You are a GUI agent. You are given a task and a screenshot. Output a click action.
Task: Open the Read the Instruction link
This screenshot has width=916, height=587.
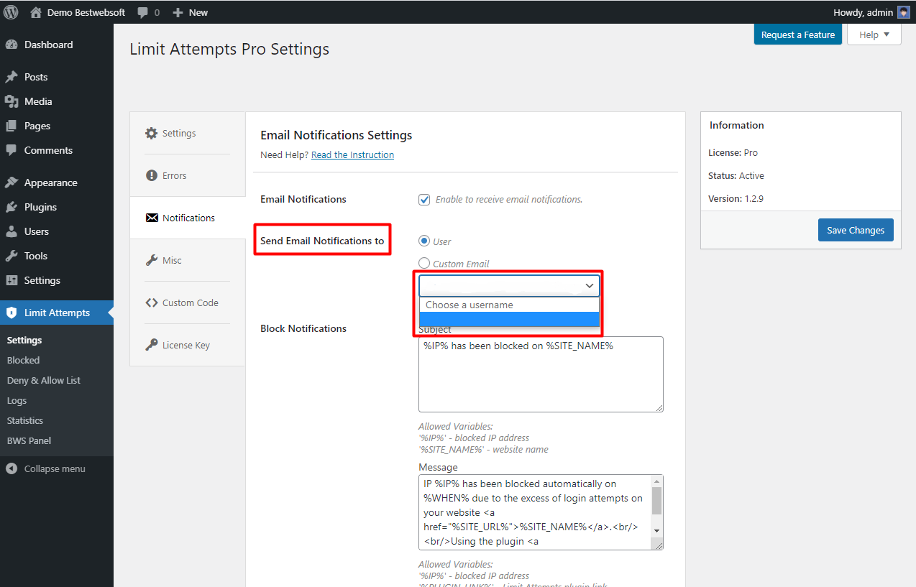pyautogui.click(x=352, y=154)
